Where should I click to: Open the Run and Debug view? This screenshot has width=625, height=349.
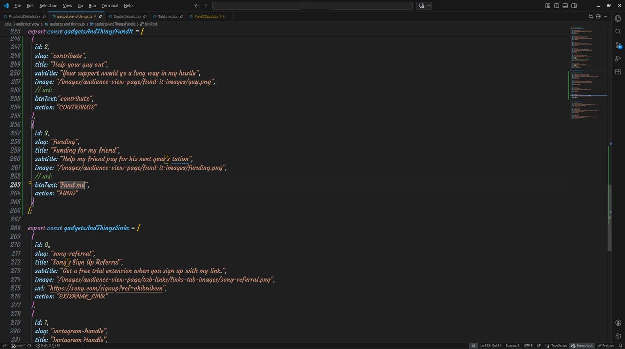click(x=618, y=58)
